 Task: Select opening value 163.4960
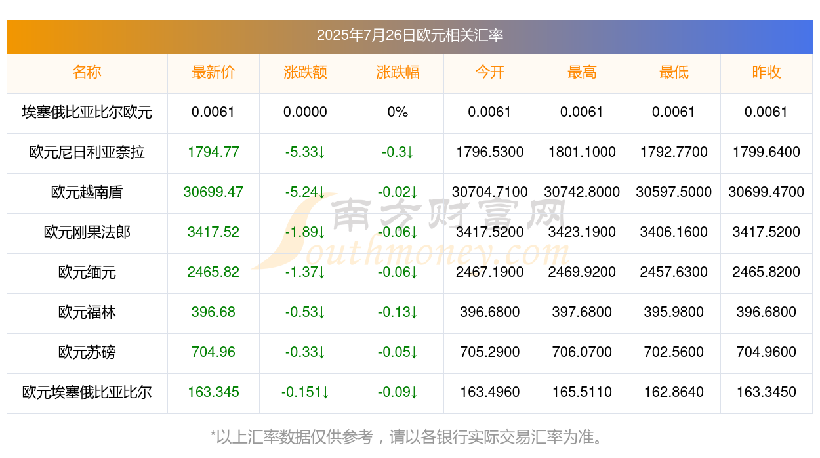click(490, 392)
